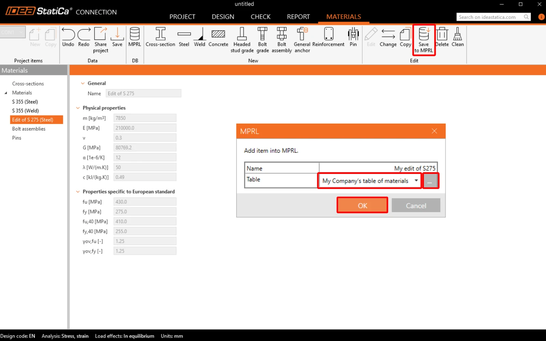
Task: Confirm MPRL dialog with OK
Action: tap(362, 205)
